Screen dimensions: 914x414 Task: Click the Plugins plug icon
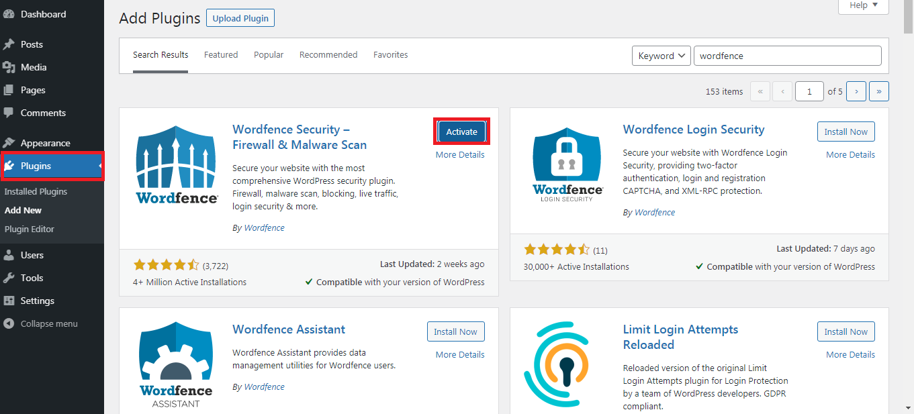pyautogui.click(x=10, y=166)
